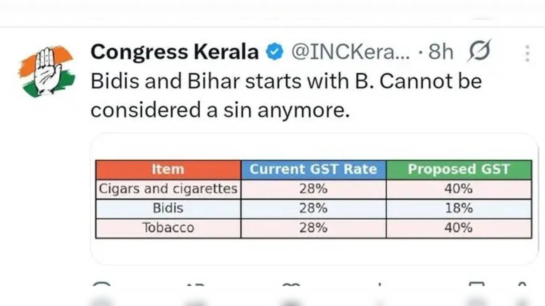Click the tweet text about Bidis and Bihar

point(285,95)
